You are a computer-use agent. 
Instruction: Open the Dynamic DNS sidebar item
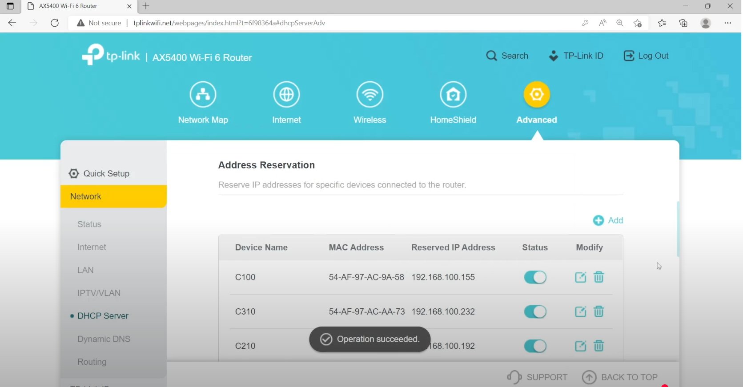[104, 339]
